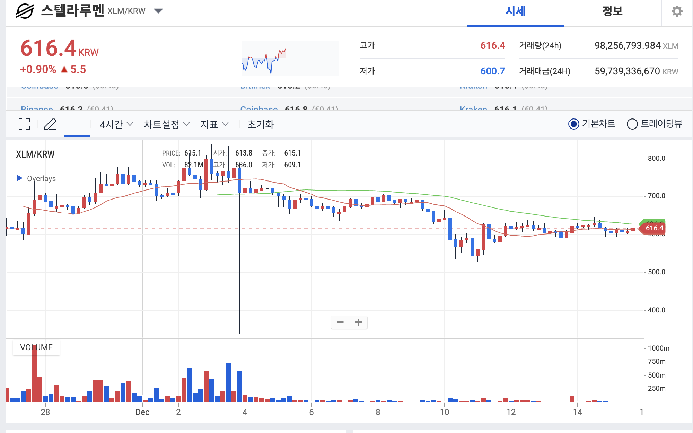Click the chart zoom in plus button
The width and height of the screenshot is (693, 433).
(358, 322)
